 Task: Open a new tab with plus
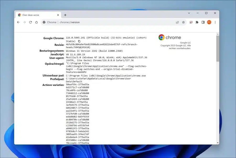(65, 15)
